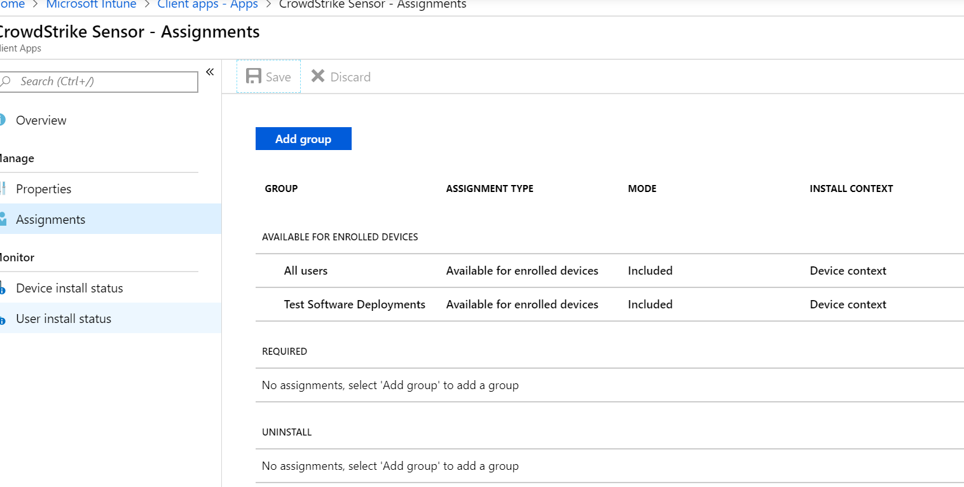
Task: Select the Overview icon in sidebar
Action: pos(3,120)
